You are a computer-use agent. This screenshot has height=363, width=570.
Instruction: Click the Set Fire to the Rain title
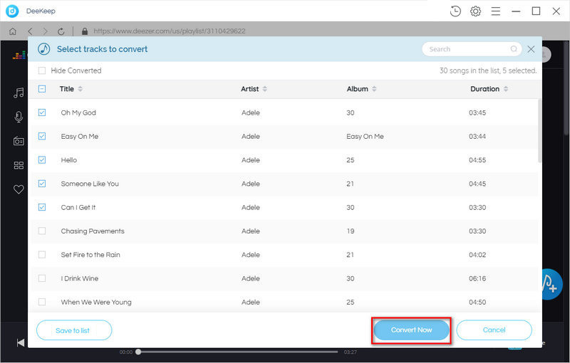coord(90,255)
